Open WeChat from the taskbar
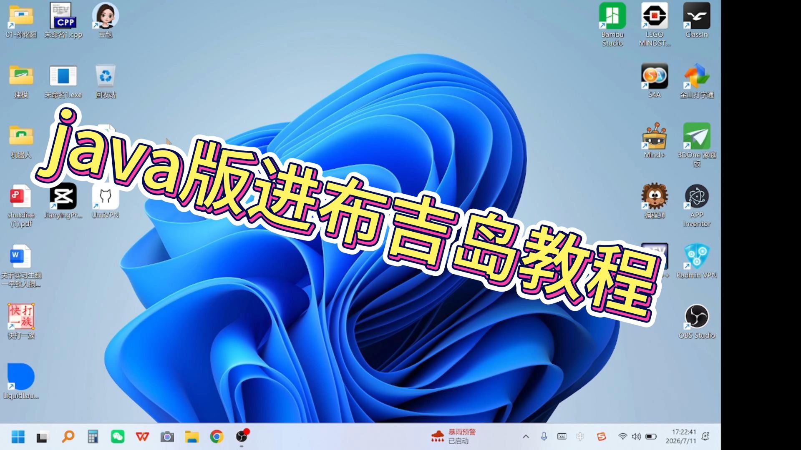Screen dimensions: 801x450 point(118,437)
